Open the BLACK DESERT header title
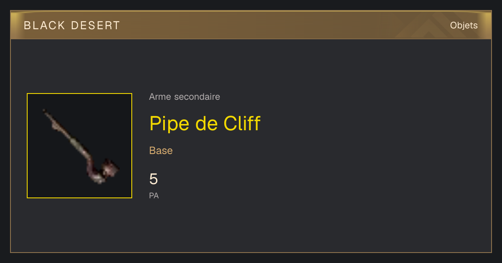This screenshot has height=263, width=502. click(x=72, y=25)
